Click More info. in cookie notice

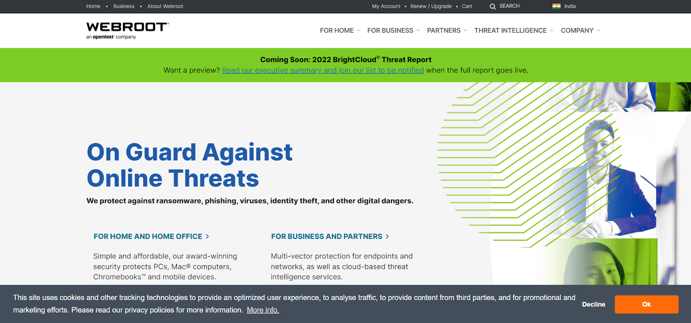263,310
